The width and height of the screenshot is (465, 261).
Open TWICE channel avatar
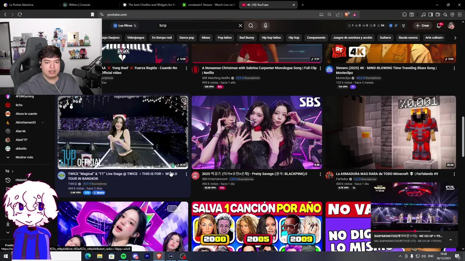62,175
